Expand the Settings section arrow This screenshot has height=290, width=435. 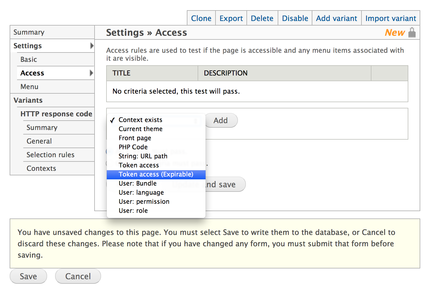(92, 46)
